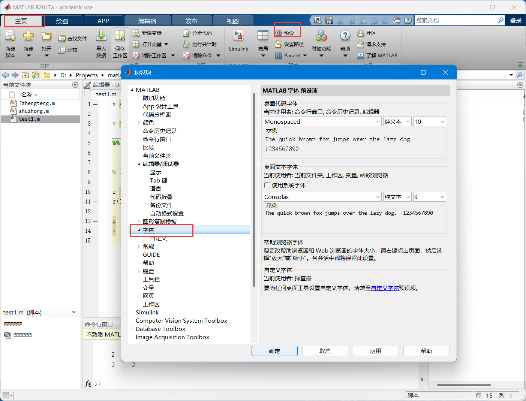Viewport: 526px width, 401px height.
Task: Select Code Analyzer (代码分析器) in the tree
Action: coord(157,115)
